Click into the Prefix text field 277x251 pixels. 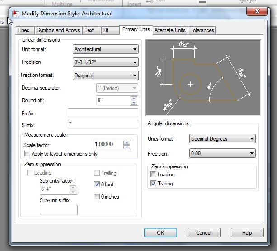103,113
